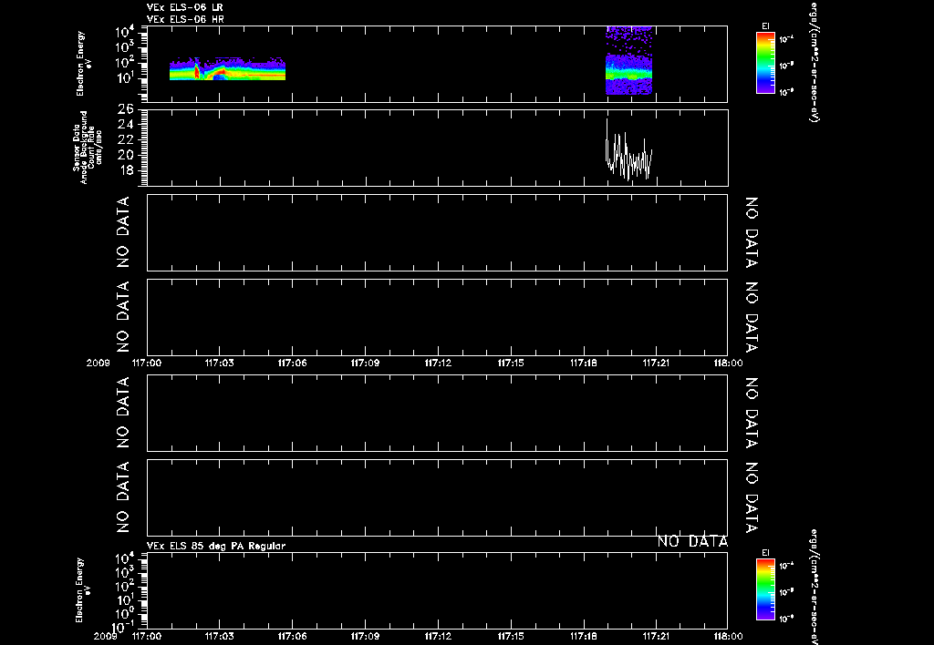Viewport: 934px width, 645px height.
Task: Click the 10^-1 tick label of the bottom panel
Action: 123,627
